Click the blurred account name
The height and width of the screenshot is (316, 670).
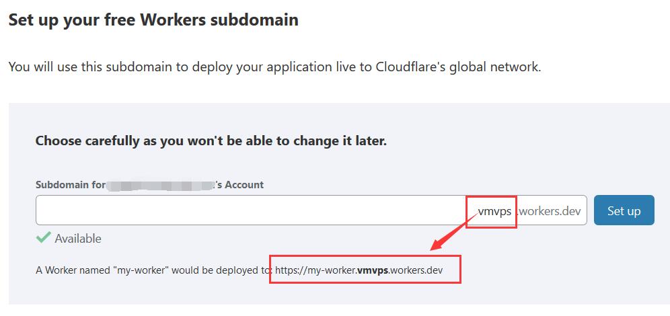coord(160,186)
